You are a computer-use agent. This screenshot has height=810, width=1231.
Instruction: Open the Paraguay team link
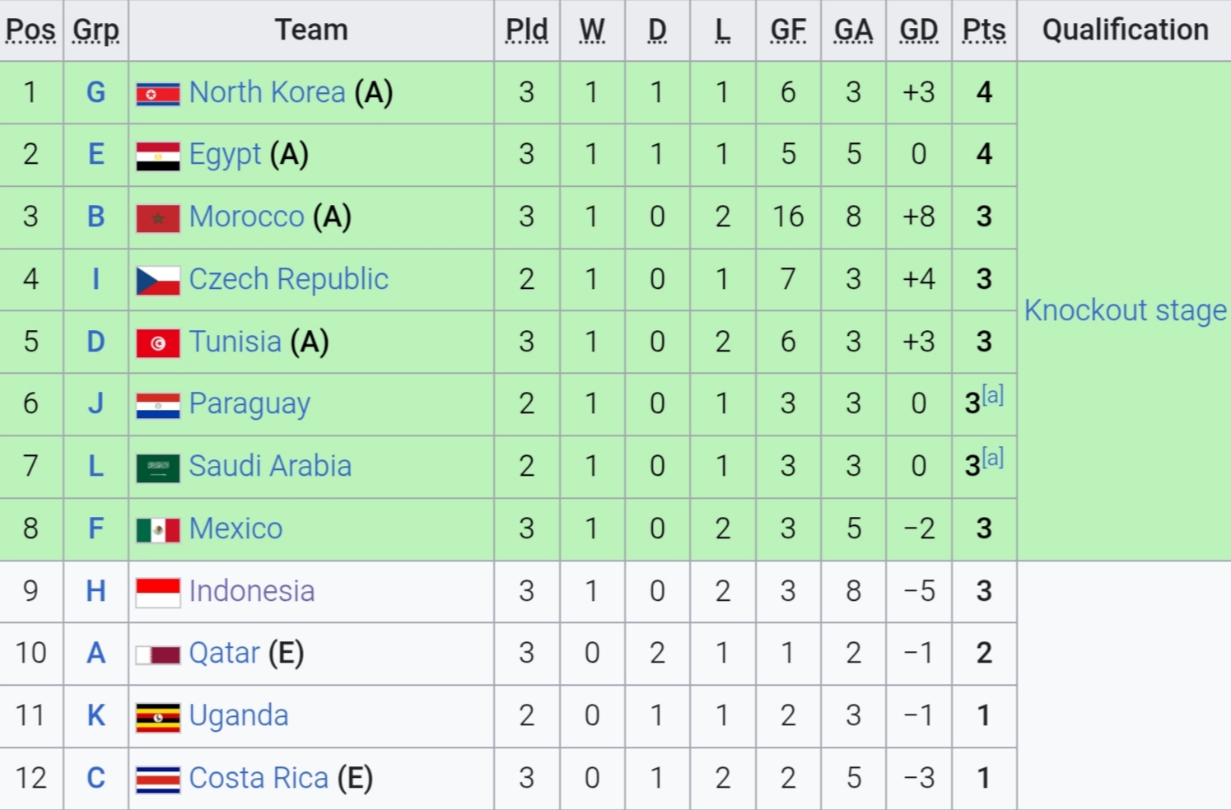pyautogui.click(x=249, y=403)
